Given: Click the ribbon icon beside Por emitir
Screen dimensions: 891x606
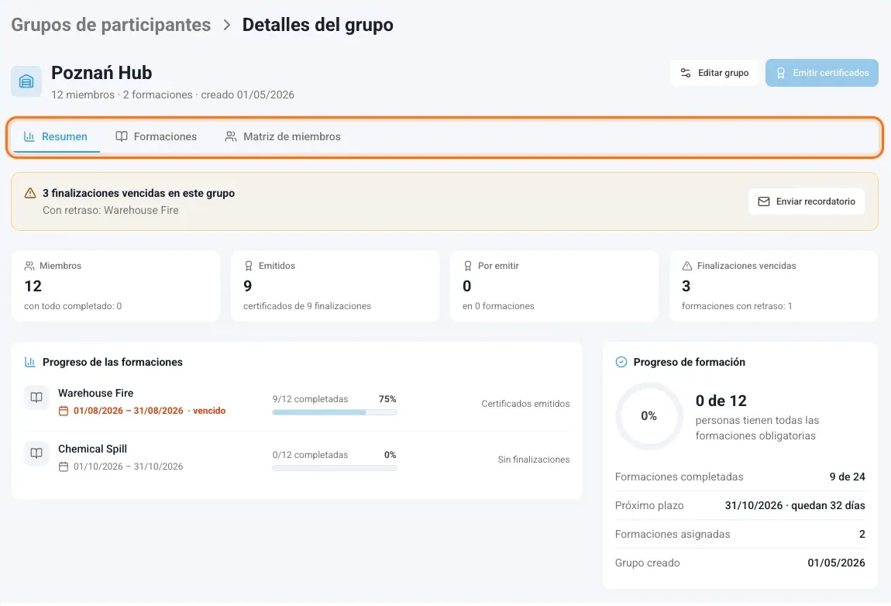Looking at the screenshot, I should pos(468,266).
